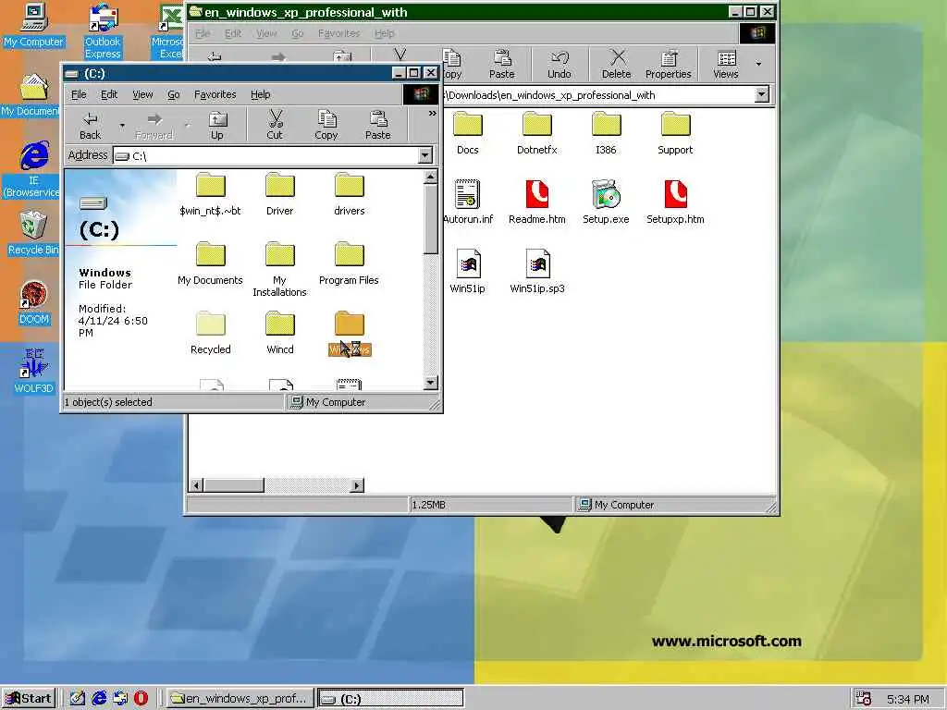This screenshot has height=710, width=947.
Task: Click the My Documents desktop icon
Action: (x=31, y=95)
